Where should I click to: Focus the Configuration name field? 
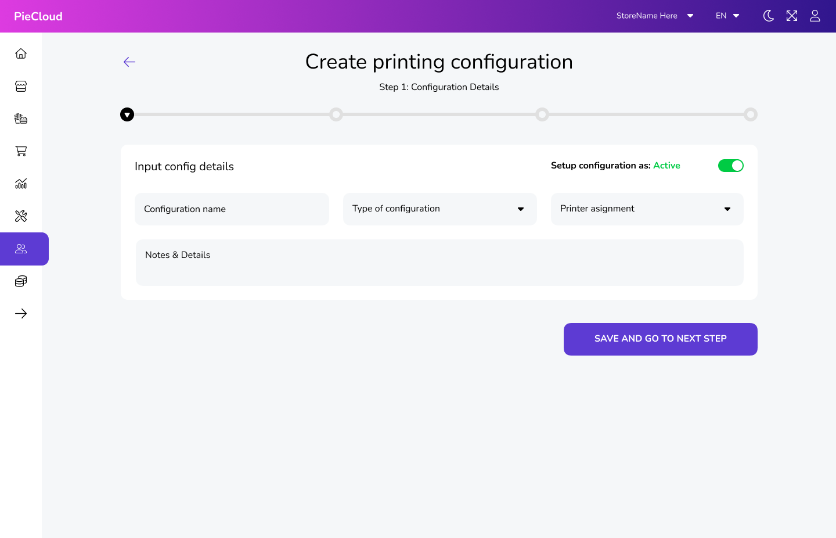click(232, 209)
